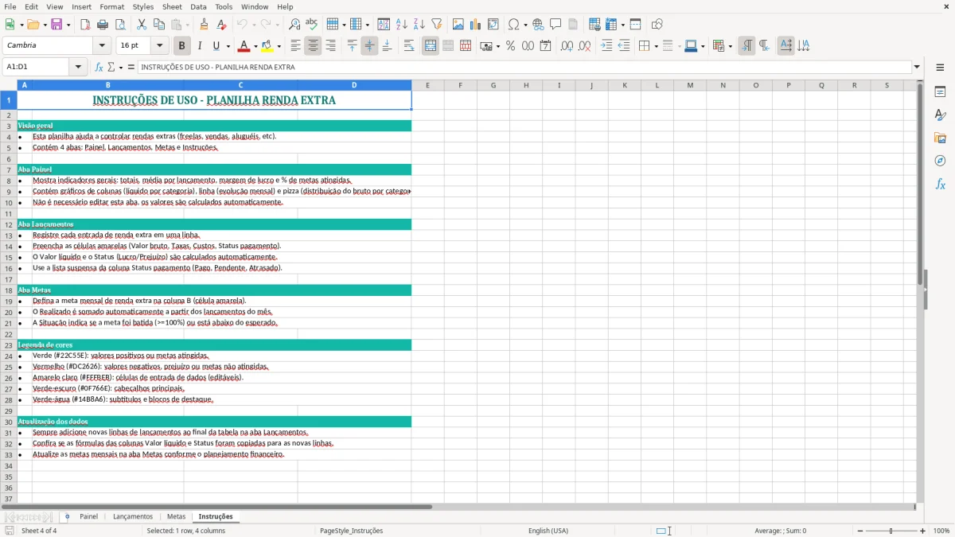The height and width of the screenshot is (537, 955).
Task: Click the zoom in plus button
Action: point(923,531)
